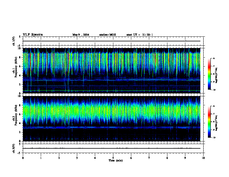Click inside the ch.1 spectrogram panel
Image resolution: width=229 pixels, height=177 pixels.
point(112,71)
